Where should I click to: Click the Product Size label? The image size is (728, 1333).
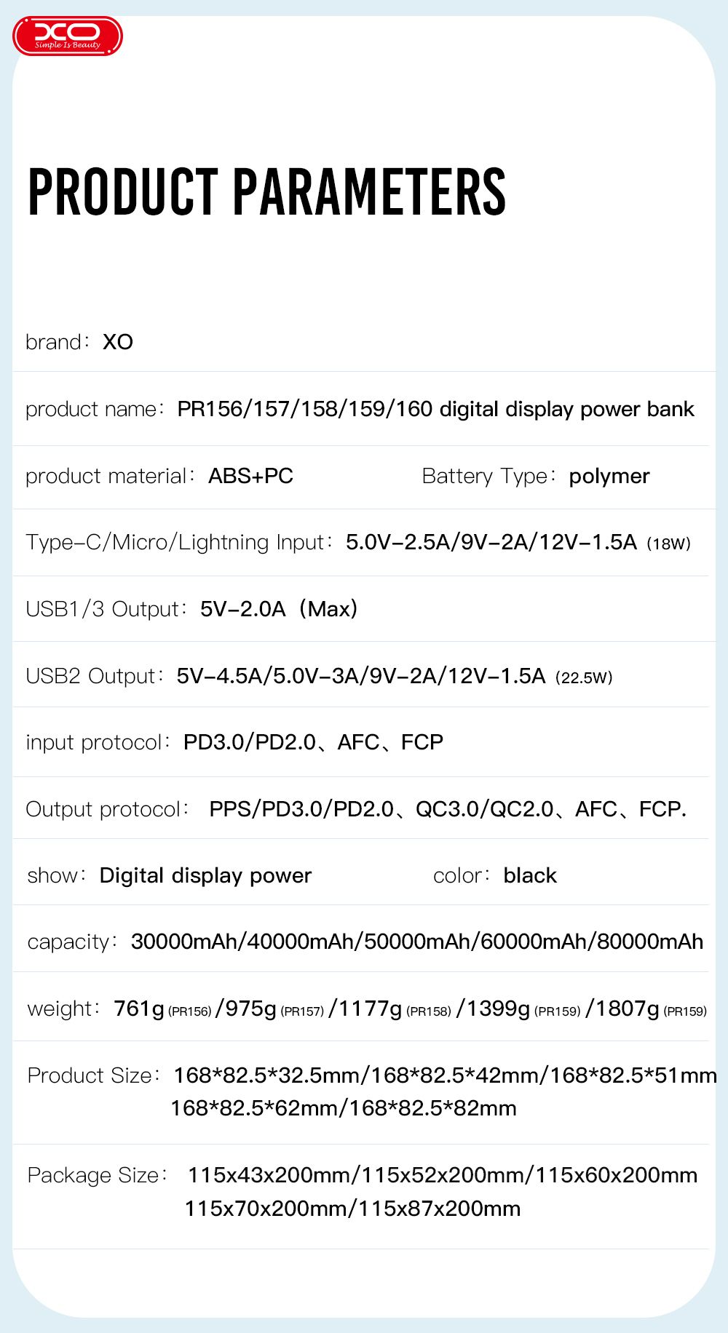(90, 1075)
